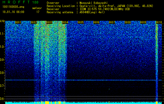Screen dimensions: 164x104
Task: Click the receiver ICOM IC-575 text
Action: pyautogui.click(x=105, y=9)
